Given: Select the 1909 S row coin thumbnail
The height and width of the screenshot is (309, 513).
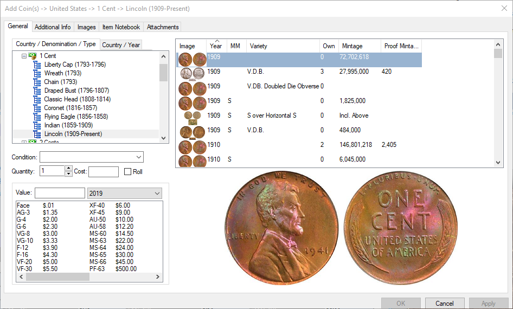Looking at the screenshot, I should [x=193, y=104].
